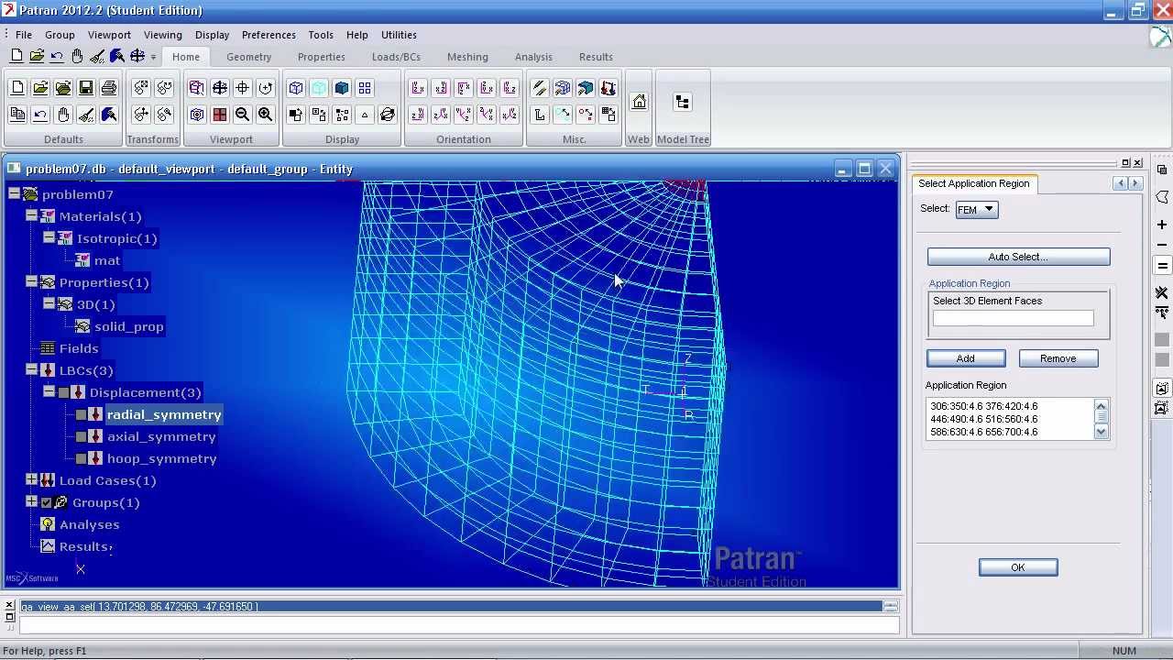
Task: Switch to the Meshing ribbon tab
Action: tap(467, 57)
